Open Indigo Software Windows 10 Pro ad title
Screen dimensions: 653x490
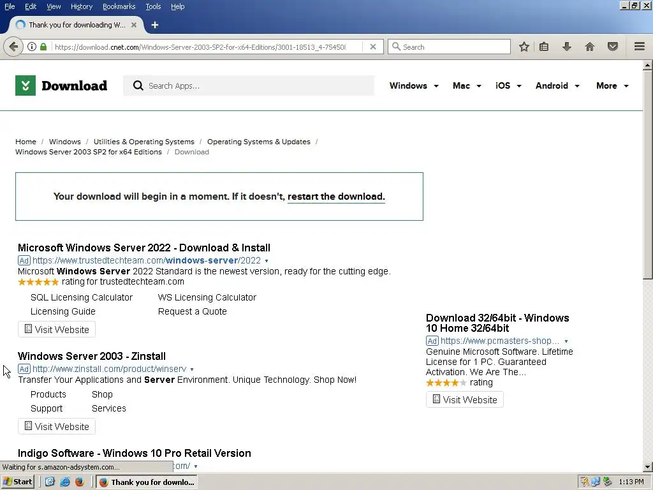pos(135,454)
